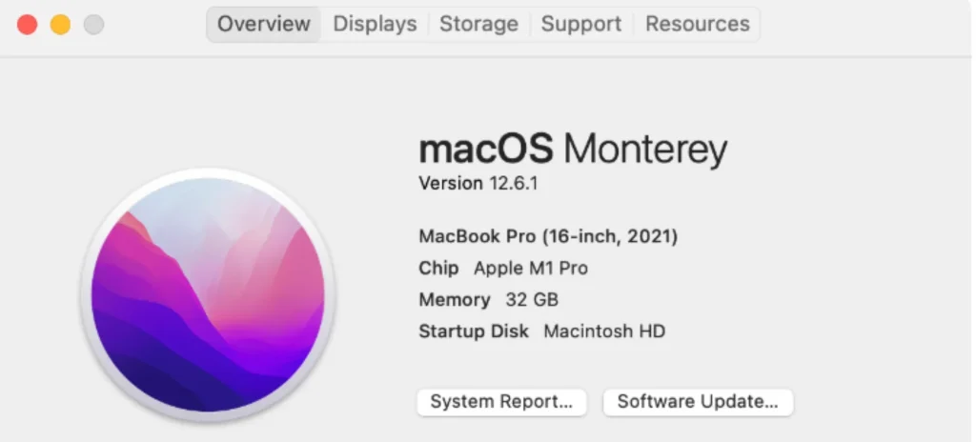Click the Software Update button
976x442 pixels.
698,402
